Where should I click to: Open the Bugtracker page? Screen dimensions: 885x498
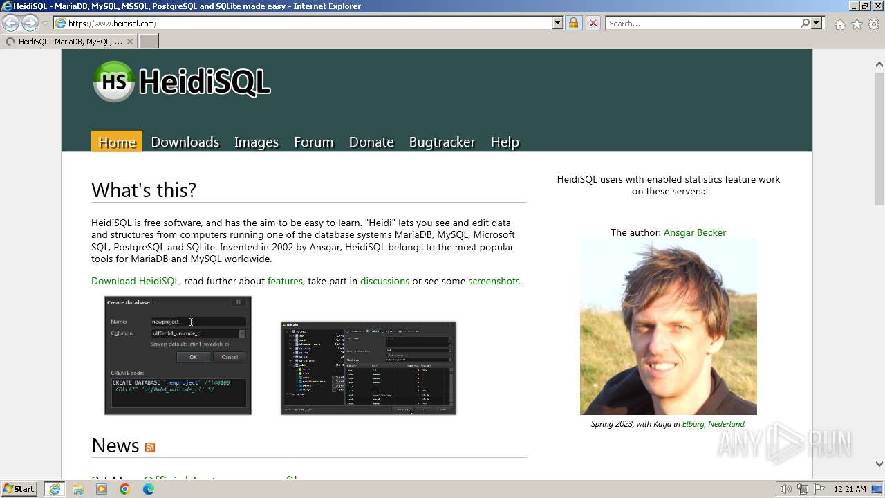point(442,142)
